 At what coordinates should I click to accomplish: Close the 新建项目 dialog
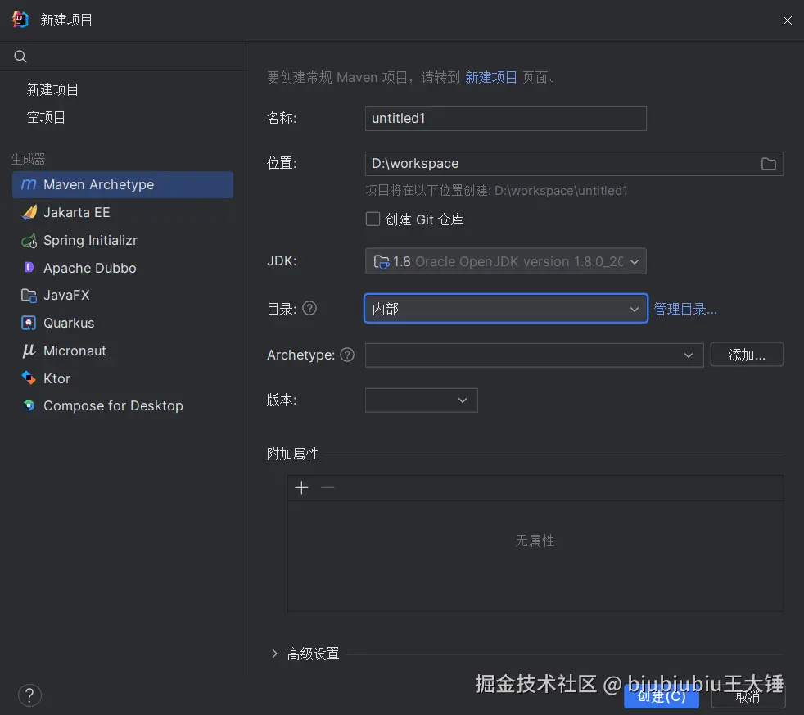[x=787, y=20]
